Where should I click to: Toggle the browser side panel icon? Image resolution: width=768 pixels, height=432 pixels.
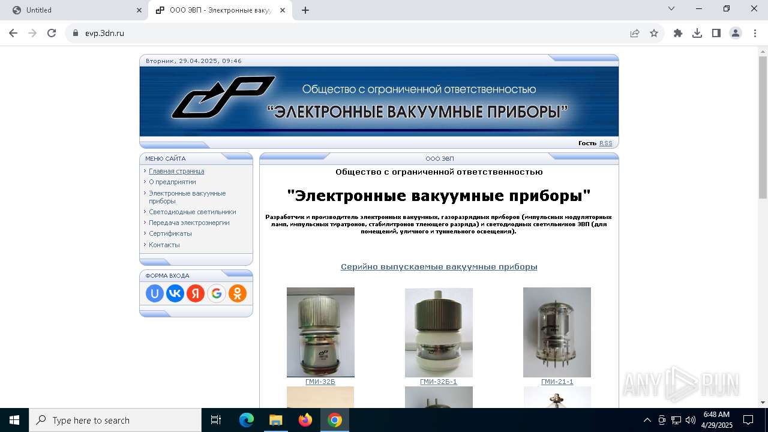pyautogui.click(x=716, y=33)
